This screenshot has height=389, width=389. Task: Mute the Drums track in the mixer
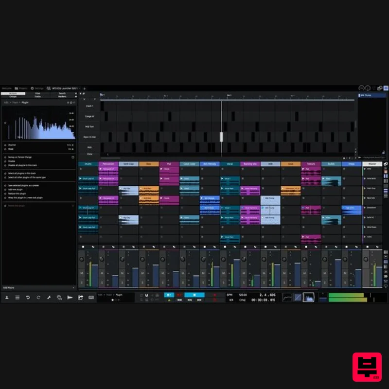[x=81, y=272]
